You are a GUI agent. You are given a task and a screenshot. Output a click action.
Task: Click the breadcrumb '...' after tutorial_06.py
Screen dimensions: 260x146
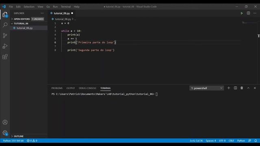pos(75,19)
